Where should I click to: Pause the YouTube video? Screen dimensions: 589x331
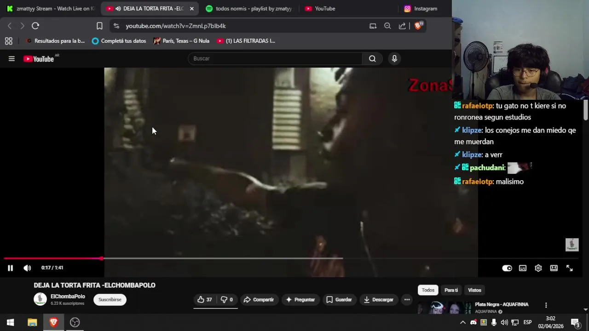[10, 268]
